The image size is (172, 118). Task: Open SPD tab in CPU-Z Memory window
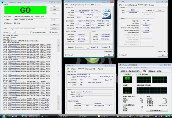click(x=146, y=5)
